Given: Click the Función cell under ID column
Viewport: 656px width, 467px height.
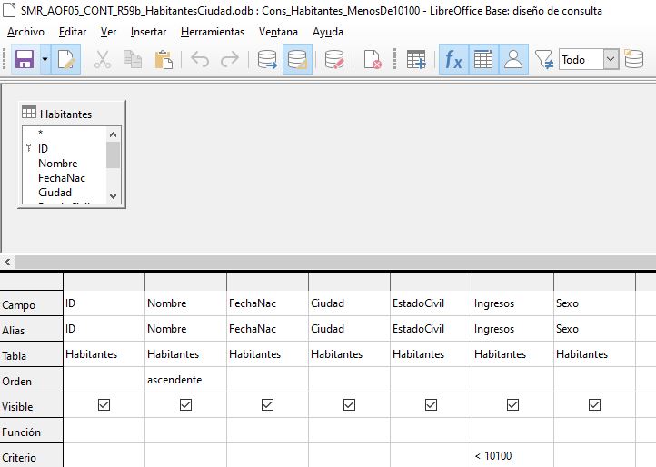Looking at the screenshot, I should [104, 431].
